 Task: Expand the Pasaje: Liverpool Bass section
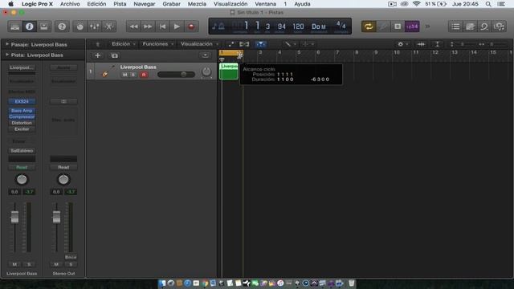(x=7, y=44)
